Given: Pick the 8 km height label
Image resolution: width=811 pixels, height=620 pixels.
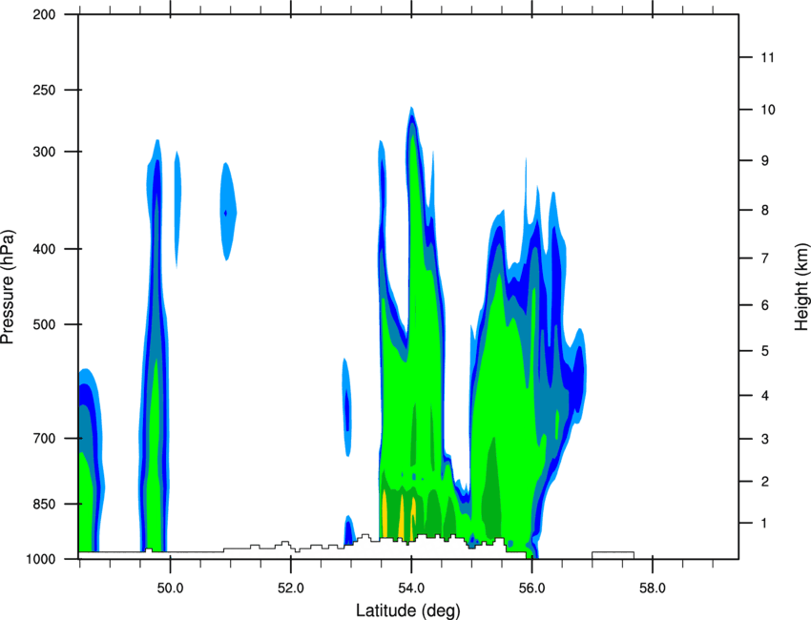Looking at the screenshot, I should click(x=765, y=210).
